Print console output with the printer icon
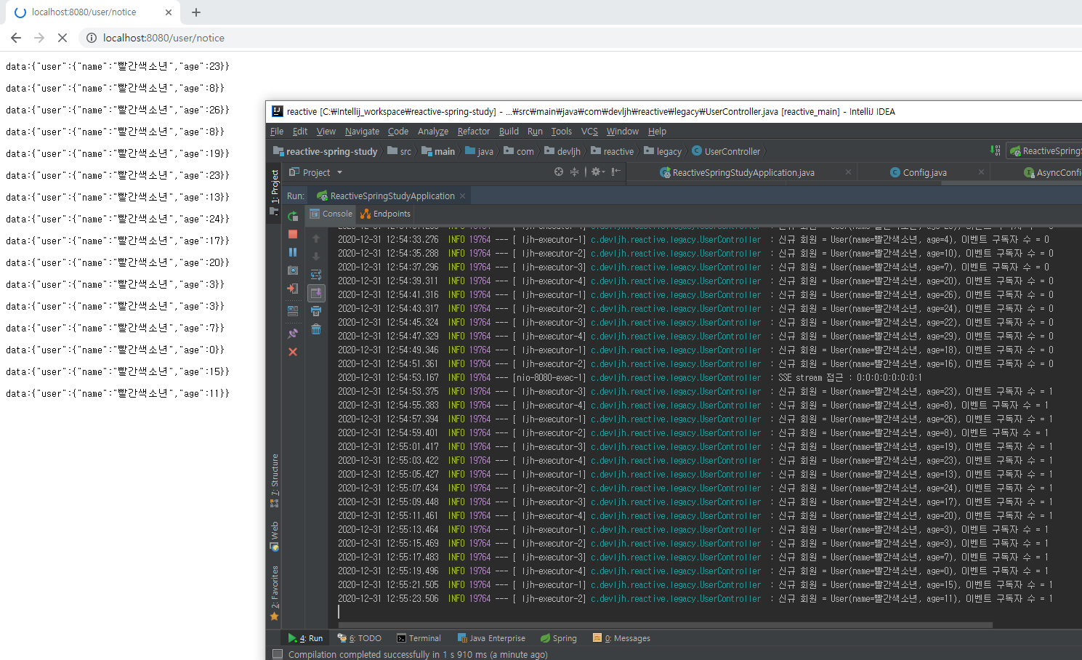The width and height of the screenshot is (1082, 660). tap(316, 311)
